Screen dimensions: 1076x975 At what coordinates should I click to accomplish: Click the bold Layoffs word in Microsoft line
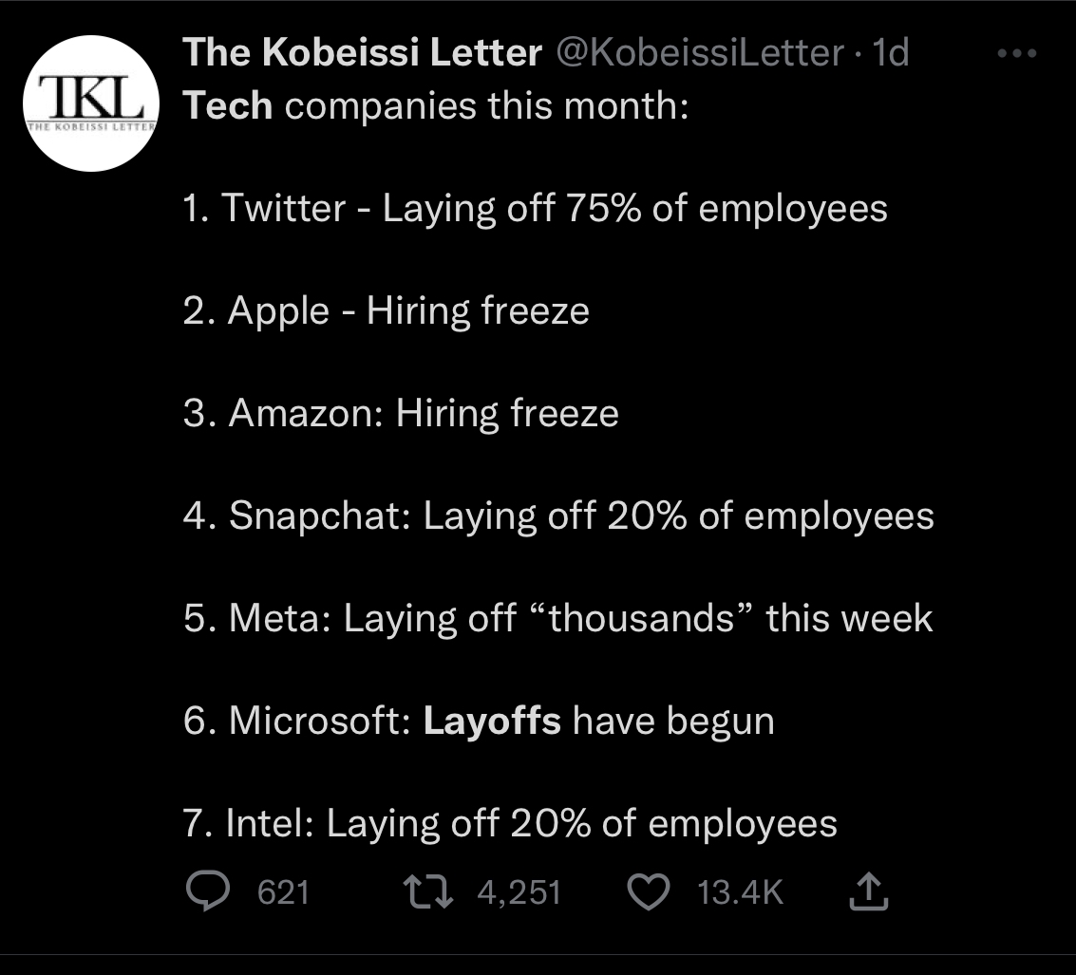pyautogui.click(x=492, y=721)
